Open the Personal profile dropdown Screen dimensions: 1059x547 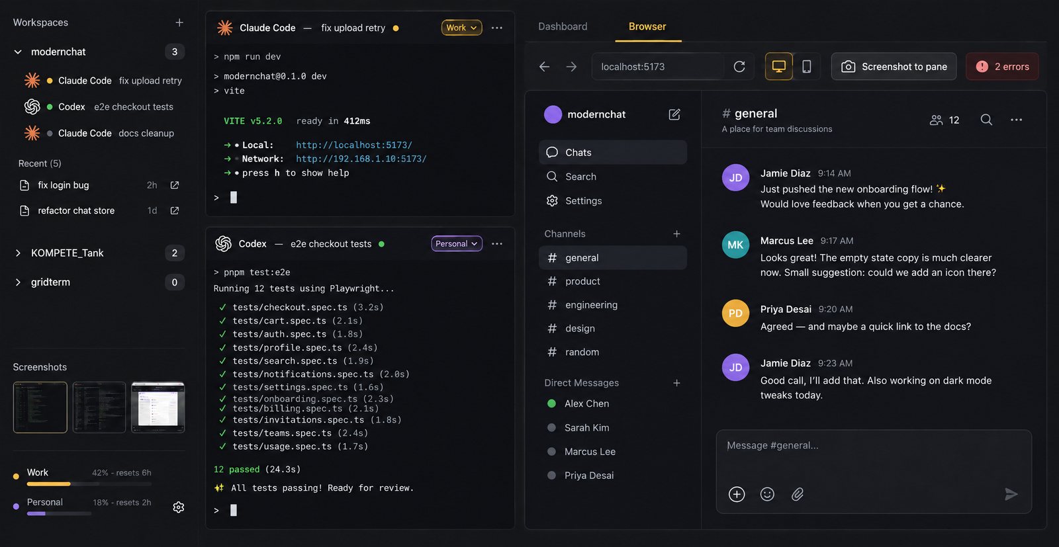(457, 244)
